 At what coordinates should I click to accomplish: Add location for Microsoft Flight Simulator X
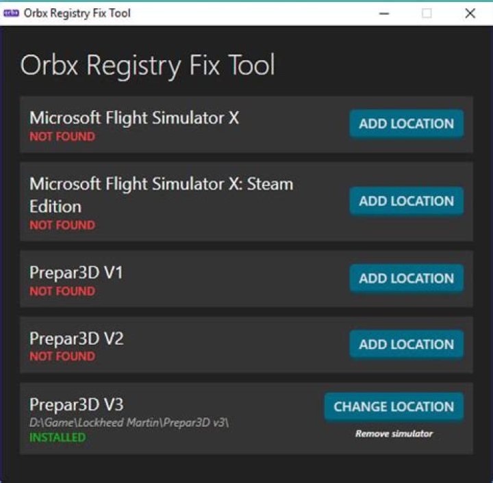tap(406, 124)
